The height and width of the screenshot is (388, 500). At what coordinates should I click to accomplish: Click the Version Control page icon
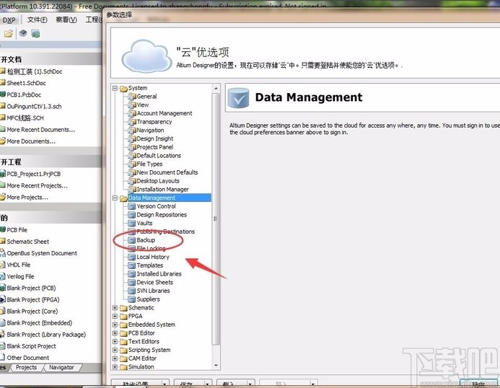[132, 206]
